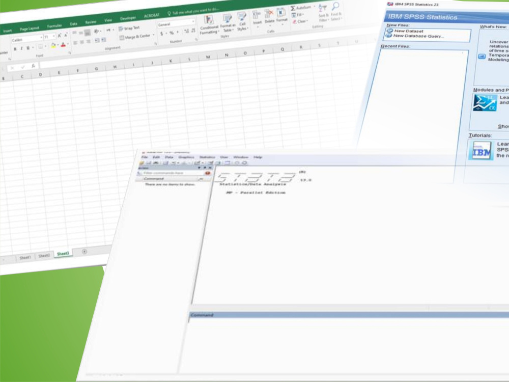
Task: Click Stata Open file toolbar icon
Action: pyautogui.click(x=141, y=163)
